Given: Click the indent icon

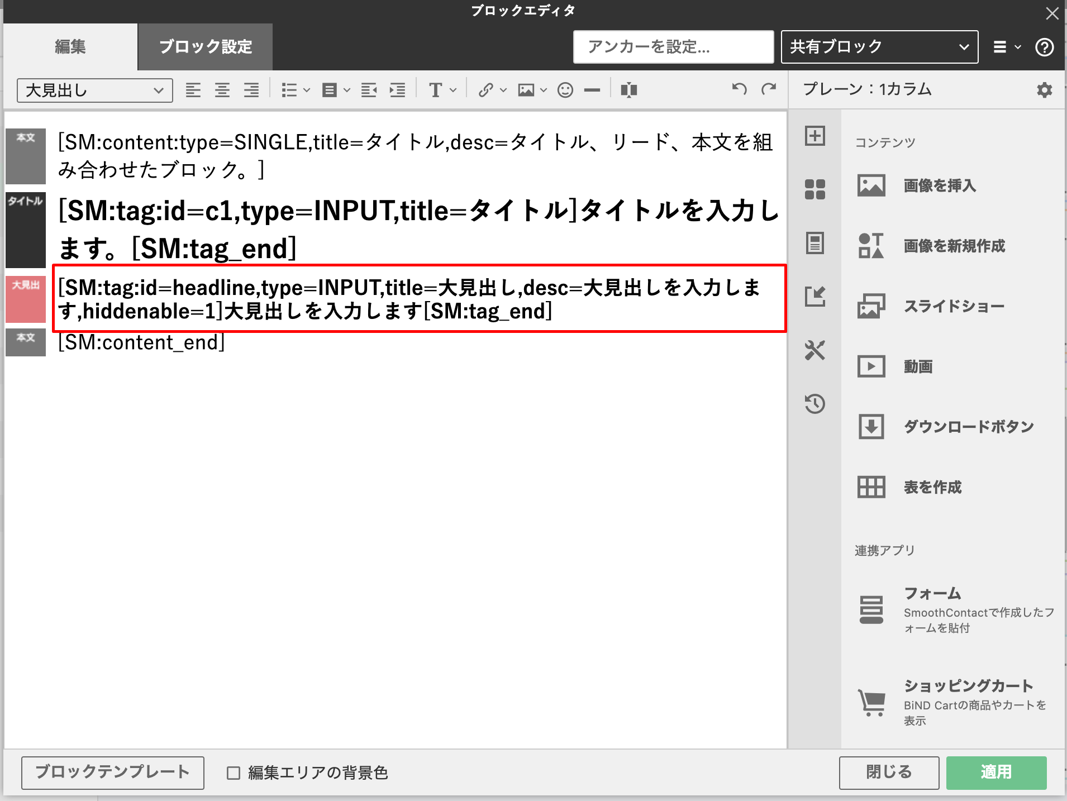Looking at the screenshot, I should pyautogui.click(x=398, y=90).
